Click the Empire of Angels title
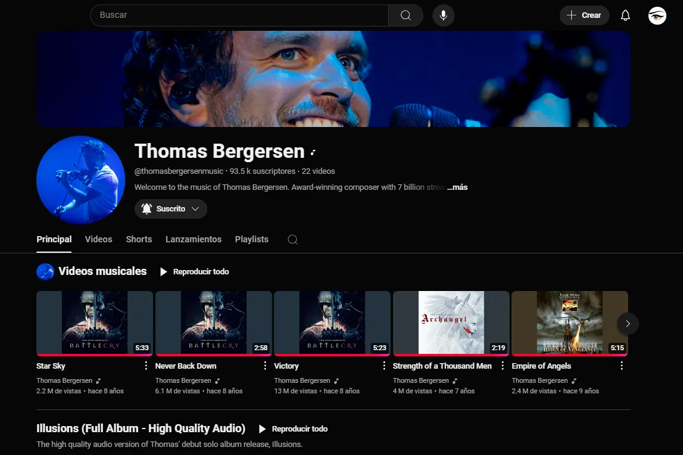683x455 pixels. click(542, 366)
